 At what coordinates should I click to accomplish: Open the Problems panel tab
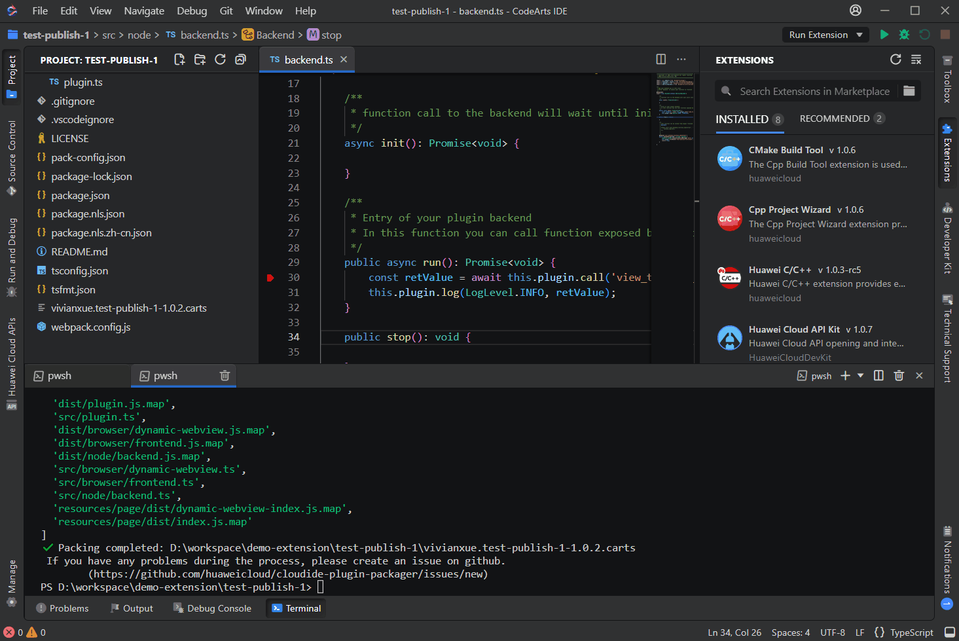coord(63,608)
